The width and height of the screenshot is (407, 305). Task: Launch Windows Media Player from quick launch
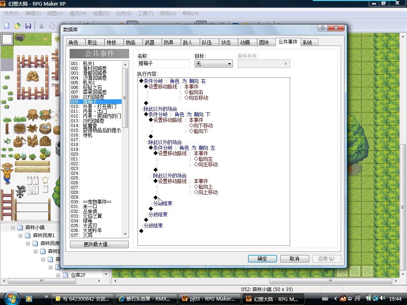pos(29,299)
